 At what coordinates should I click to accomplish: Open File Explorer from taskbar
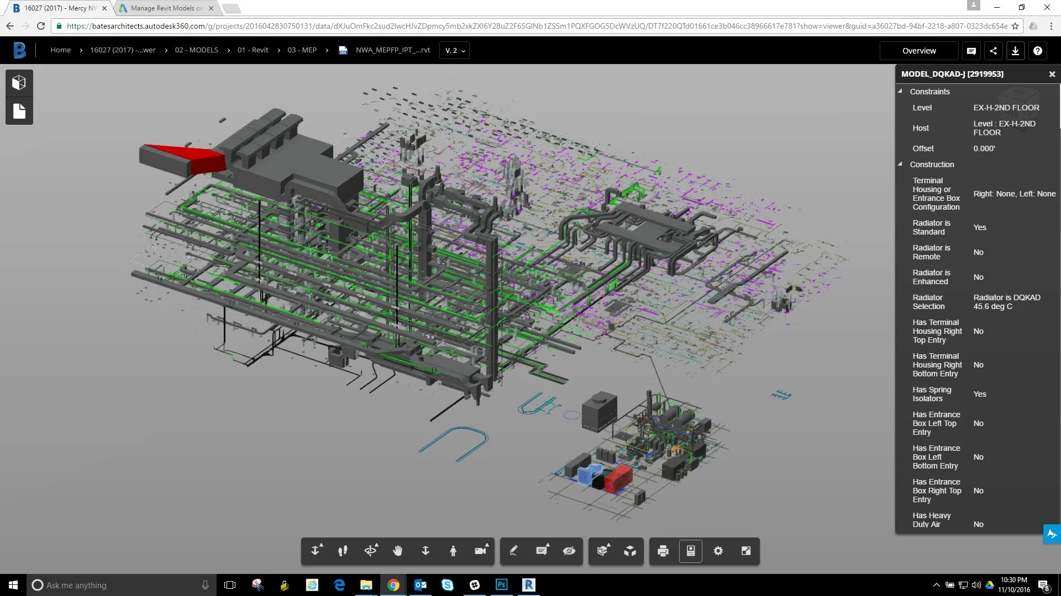tap(366, 585)
